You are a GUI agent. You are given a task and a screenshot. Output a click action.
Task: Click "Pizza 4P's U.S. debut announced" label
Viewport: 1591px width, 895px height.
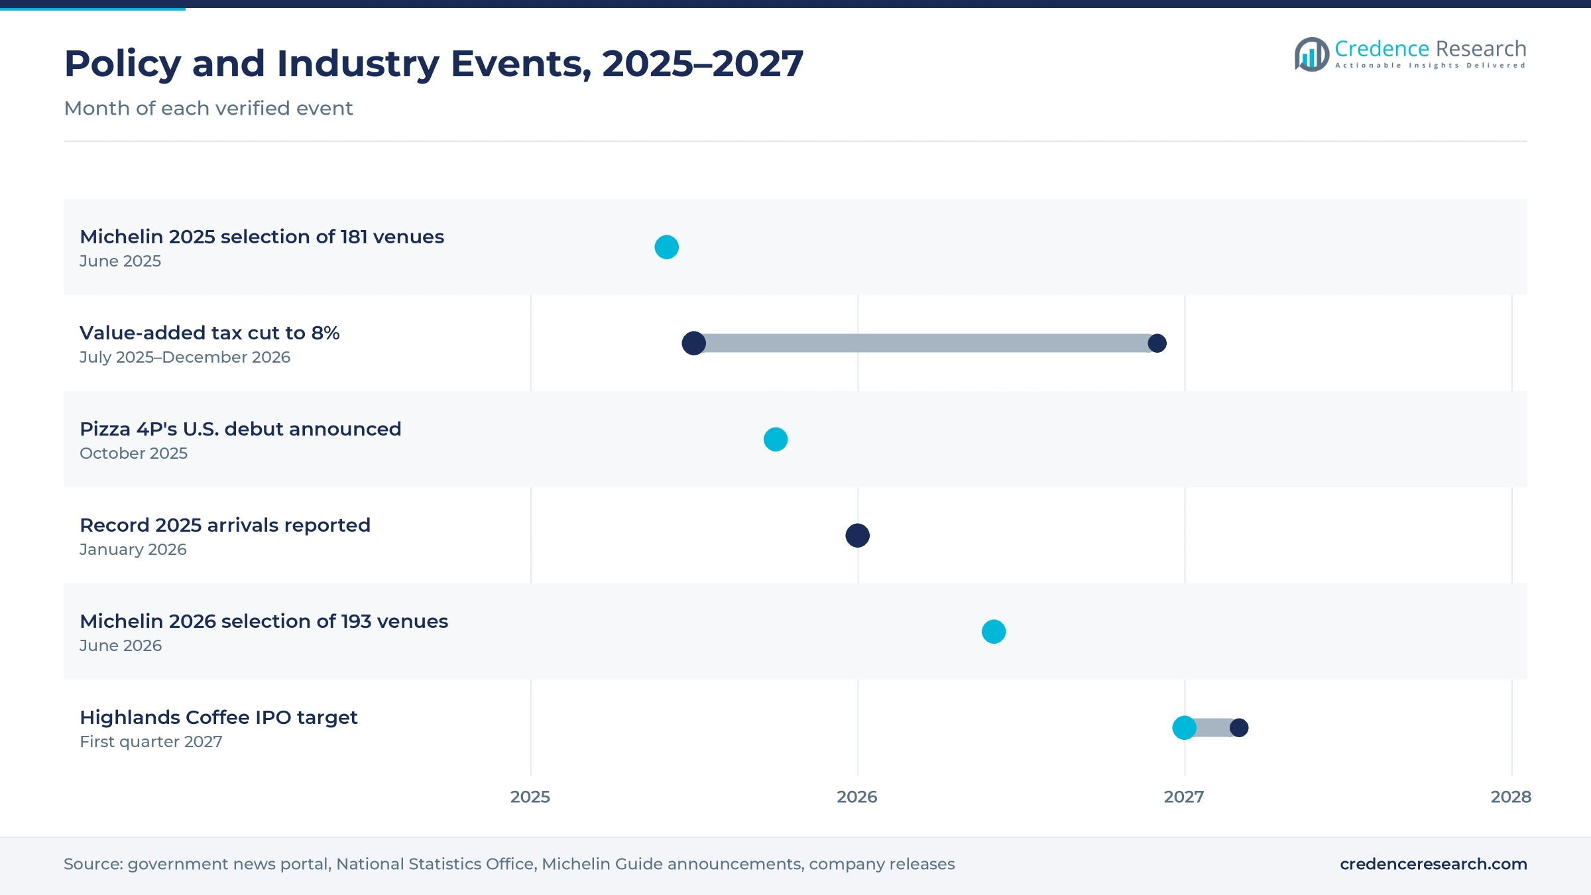tap(241, 429)
